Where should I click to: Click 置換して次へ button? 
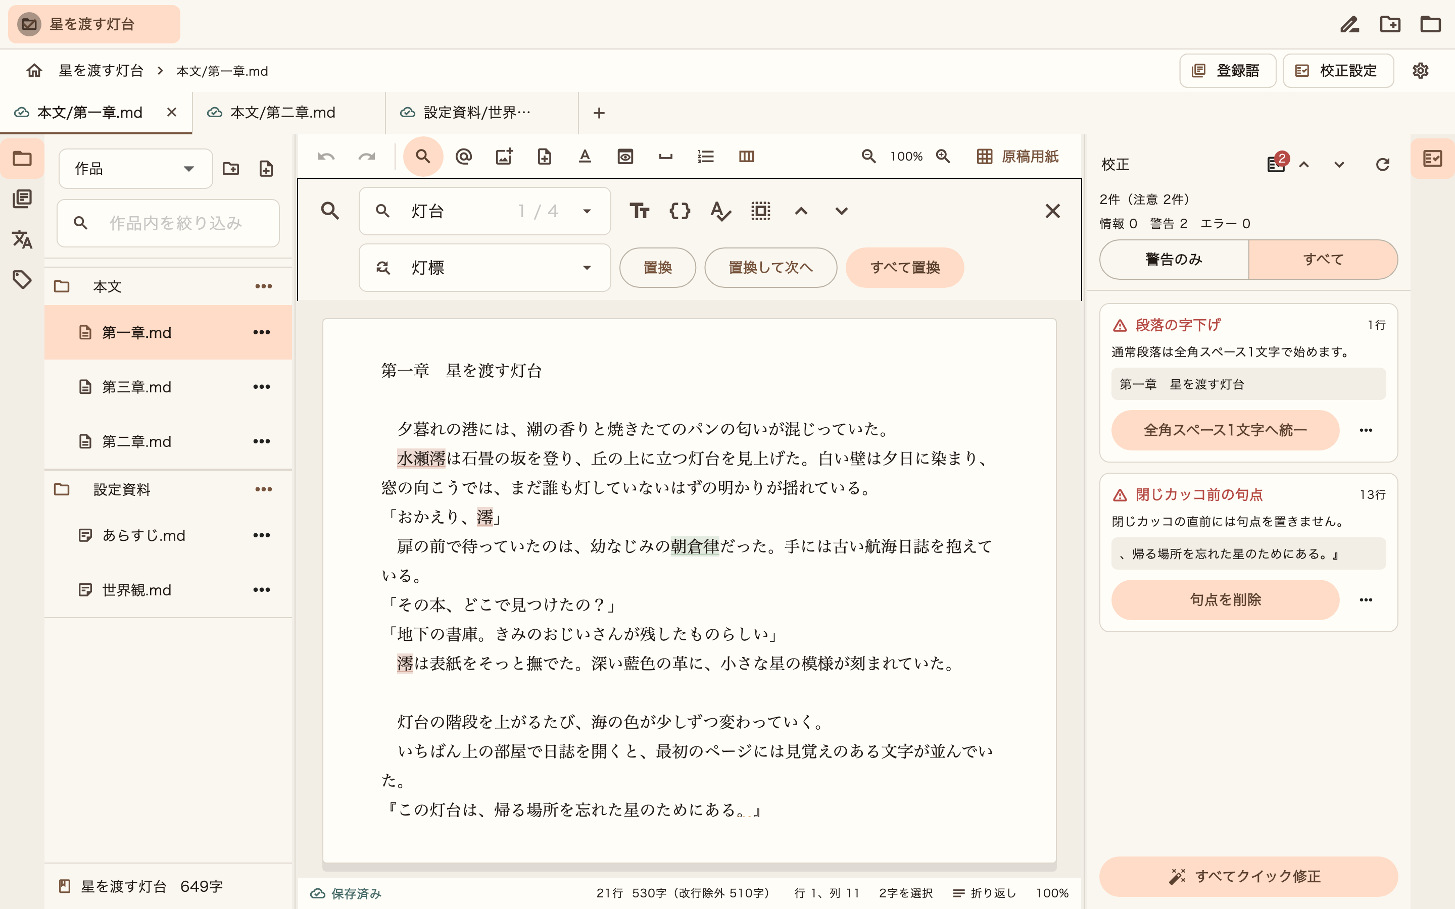point(770,268)
